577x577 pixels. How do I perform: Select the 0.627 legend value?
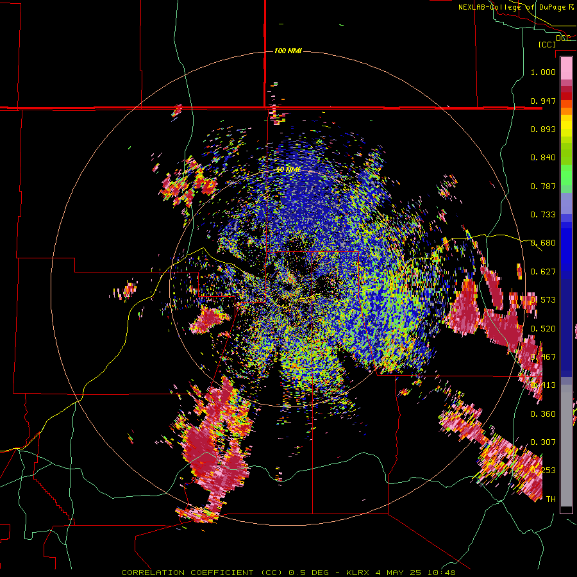point(543,272)
